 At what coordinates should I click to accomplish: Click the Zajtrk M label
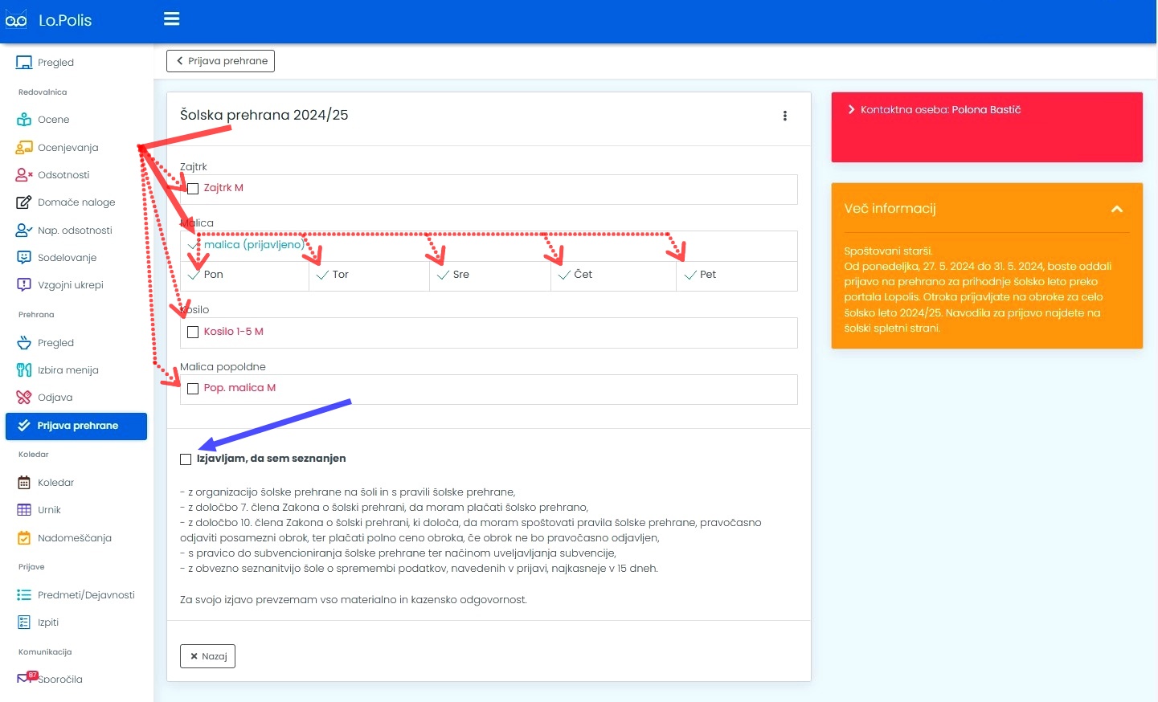pyautogui.click(x=223, y=188)
